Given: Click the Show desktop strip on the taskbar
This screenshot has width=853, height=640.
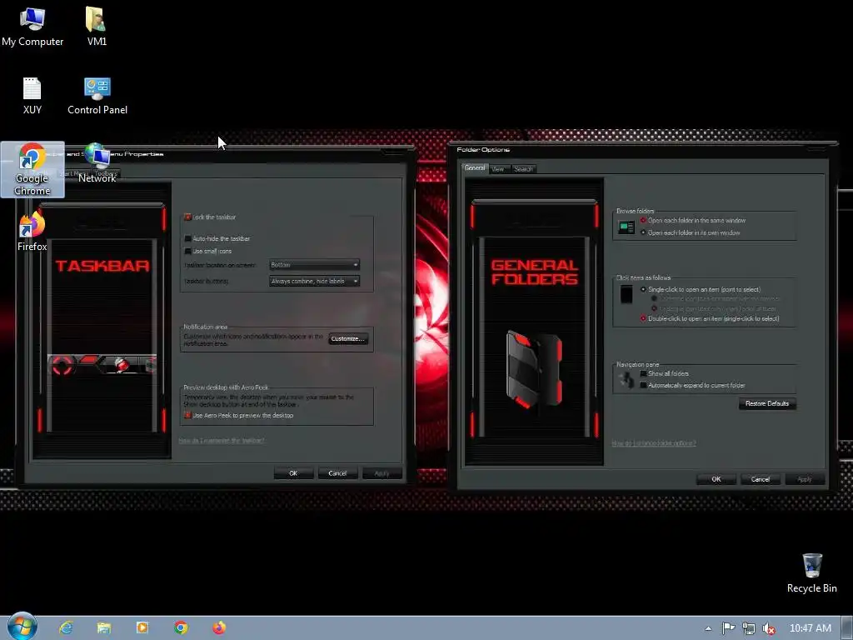Looking at the screenshot, I should tap(847, 628).
